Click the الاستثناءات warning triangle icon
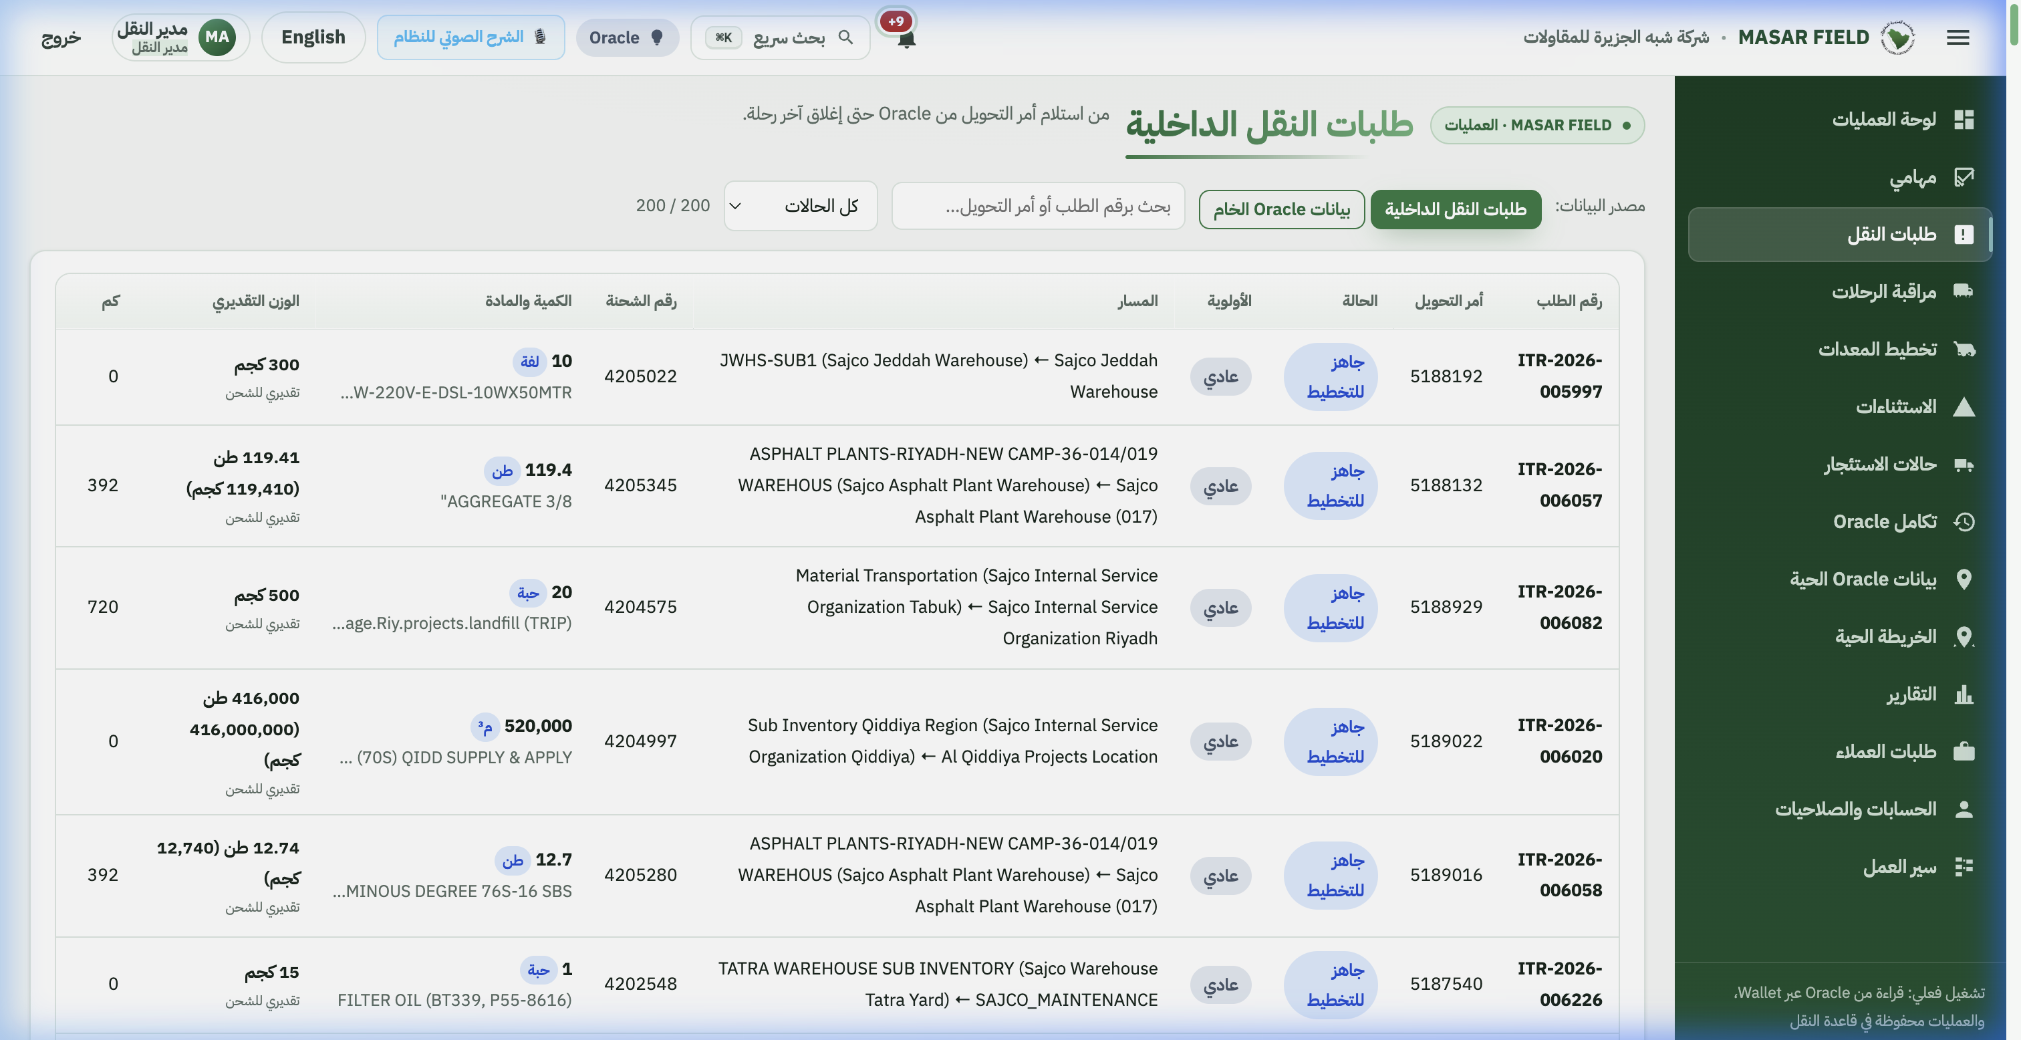2021x1040 pixels. [1964, 406]
